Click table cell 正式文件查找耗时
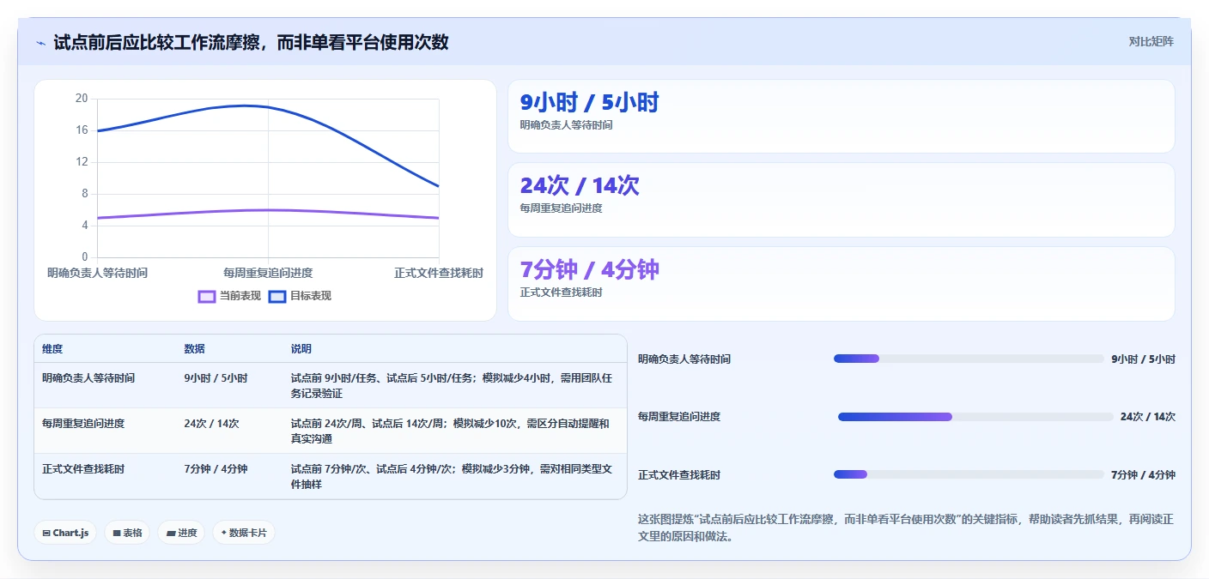The image size is (1209, 579). [83, 469]
